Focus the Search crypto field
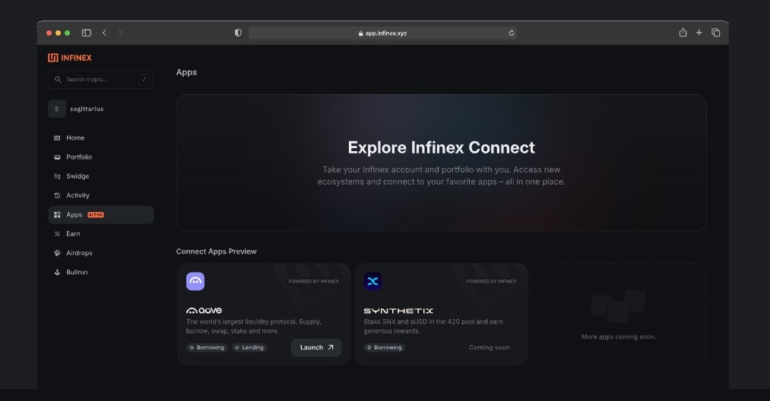Image resolution: width=770 pixels, height=401 pixels. (100, 79)
